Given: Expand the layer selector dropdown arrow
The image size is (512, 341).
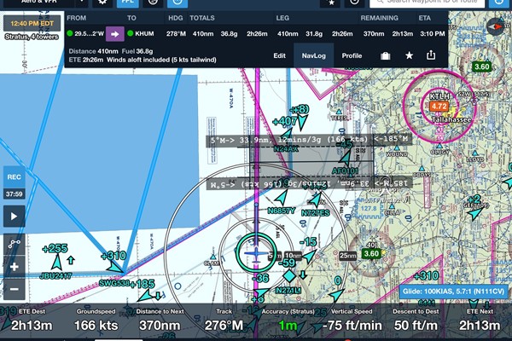Looking at the screenshot, I should [82, 2].
